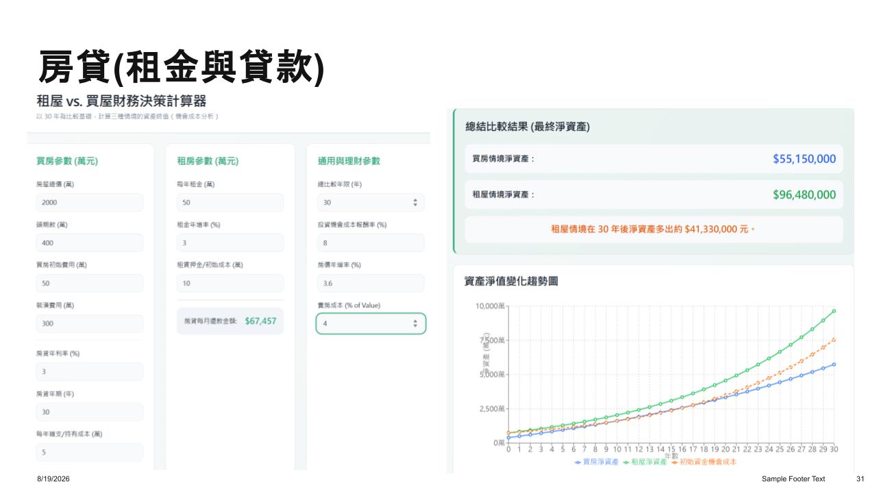Toggle the 買房淨資產 legend entry
The image size is (877, 493).
point(597,462)
